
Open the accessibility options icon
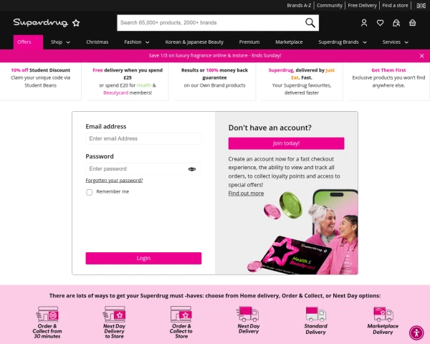tap(416, 333)
